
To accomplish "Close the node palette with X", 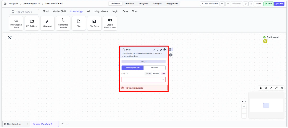I will pos(10,38).
